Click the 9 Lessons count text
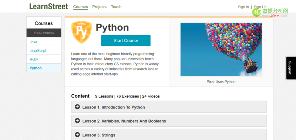This screenshot has width=296, height=140. (104, 96)
